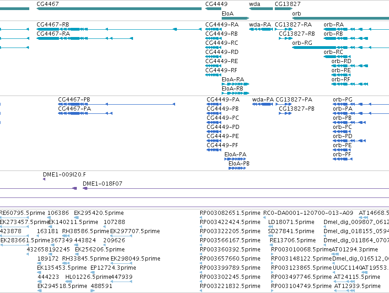The width and height of the screenshot is (389, 293).
Task: Open the CG13827-PB protein label
Action: point(297,109)
